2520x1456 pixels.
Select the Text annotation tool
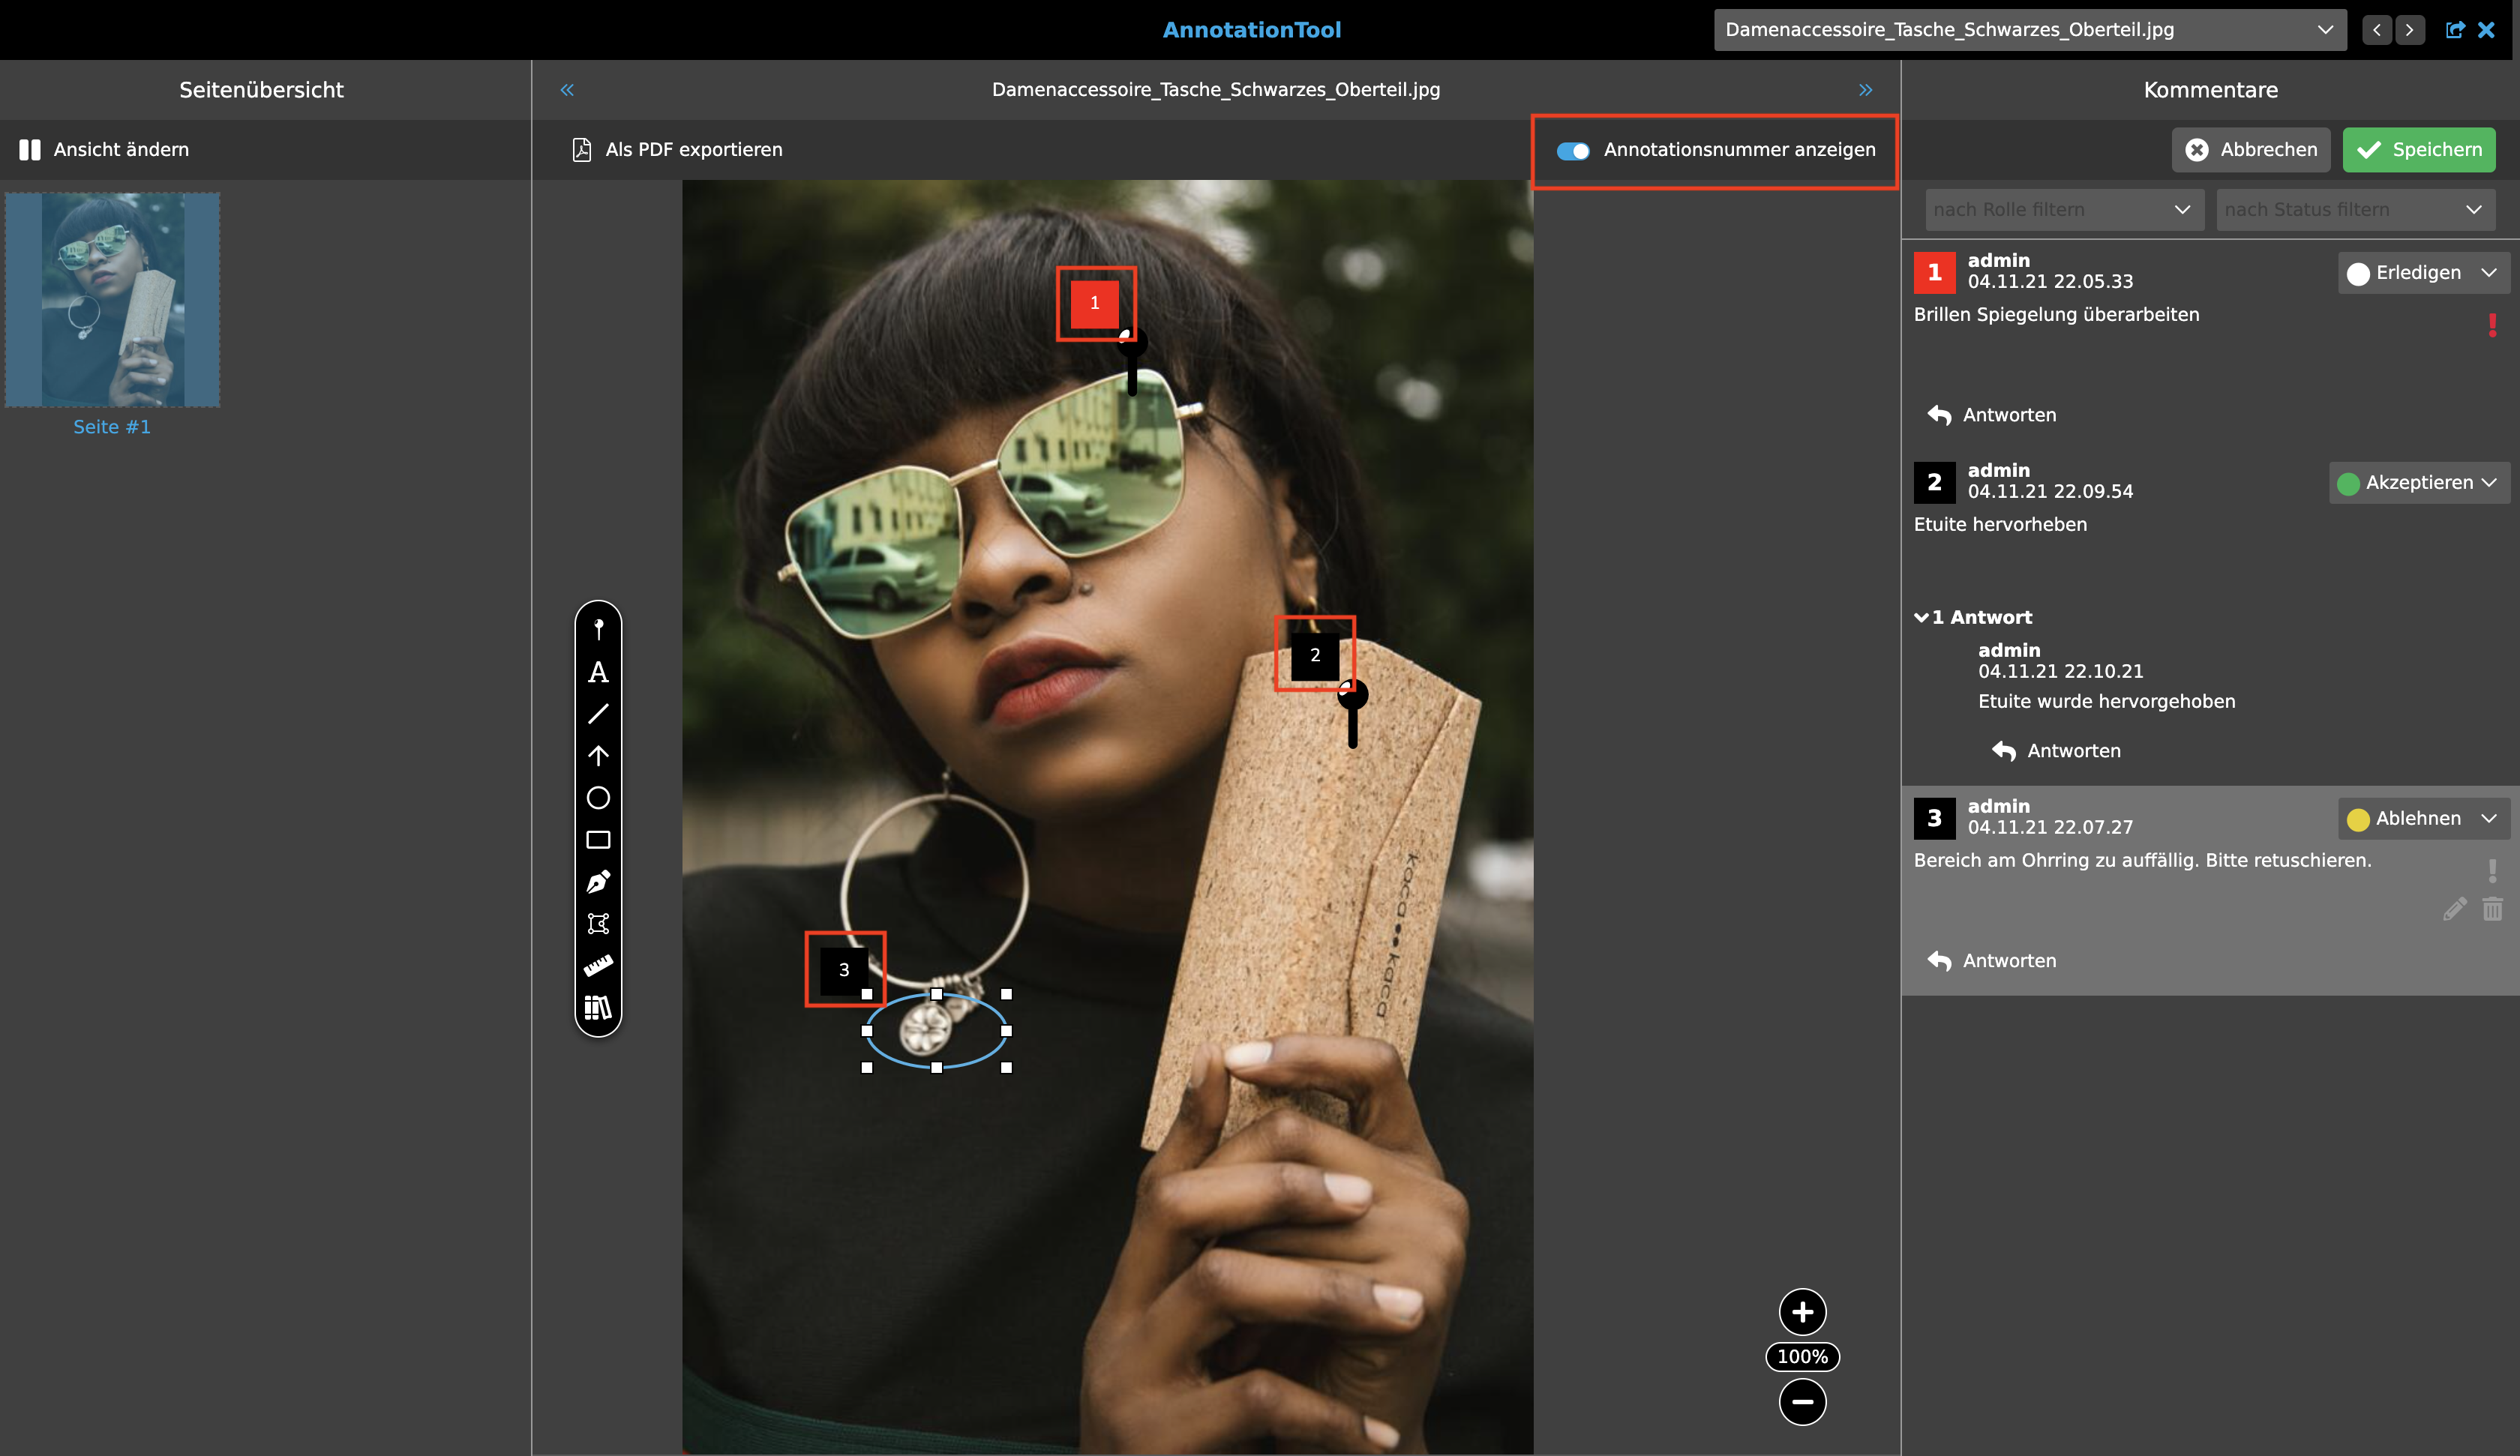pos(598,672)
